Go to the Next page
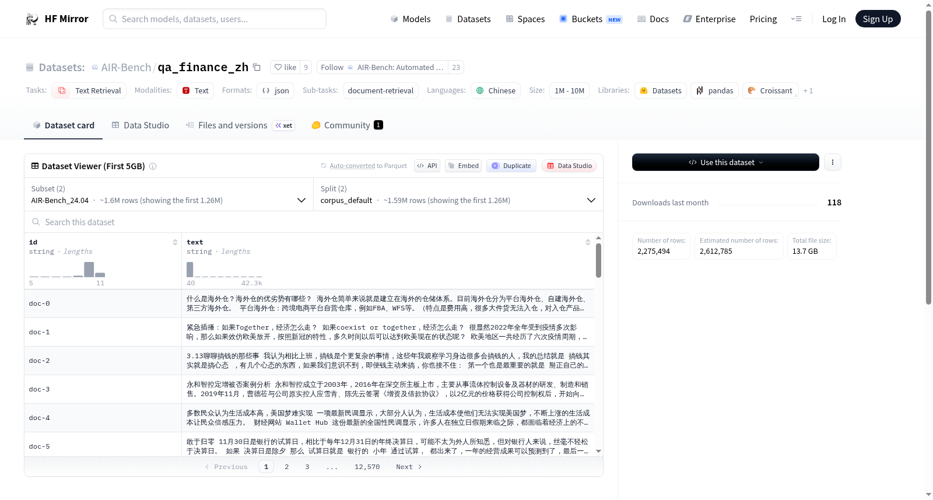933x500 pixels. point(409,467)
